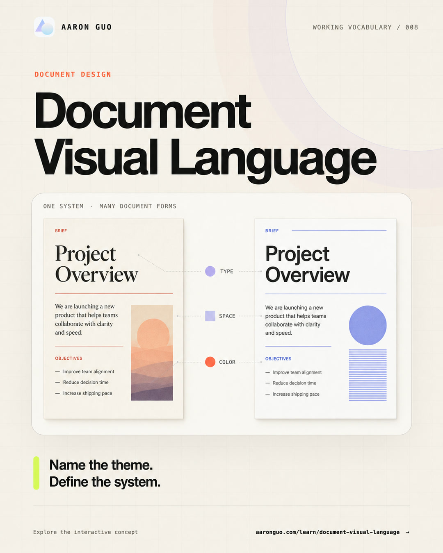Click the arrow icon after the URL
The height and width of the screenshot is (553, 443).
click(x=407, y=532)
